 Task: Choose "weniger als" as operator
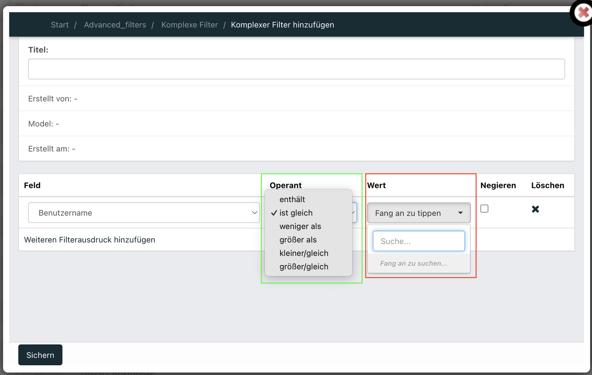pos(300,226)
